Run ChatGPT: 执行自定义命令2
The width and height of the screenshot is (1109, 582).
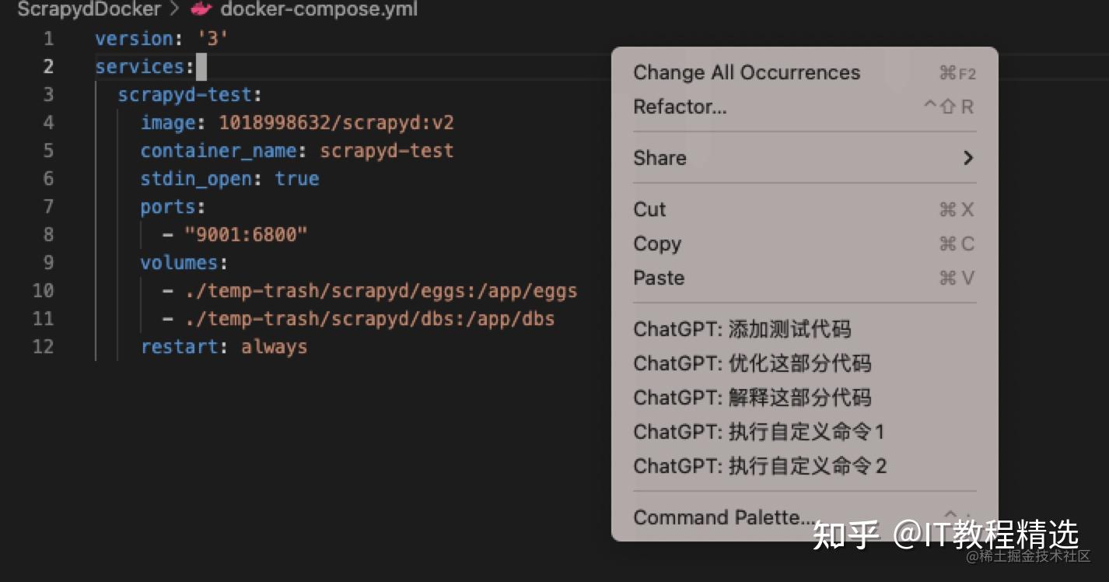coord(804,466)
